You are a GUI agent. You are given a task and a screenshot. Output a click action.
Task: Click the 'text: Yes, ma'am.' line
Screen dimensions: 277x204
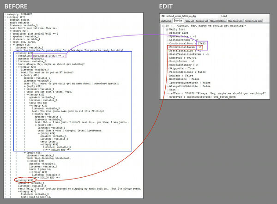(24, 42)
